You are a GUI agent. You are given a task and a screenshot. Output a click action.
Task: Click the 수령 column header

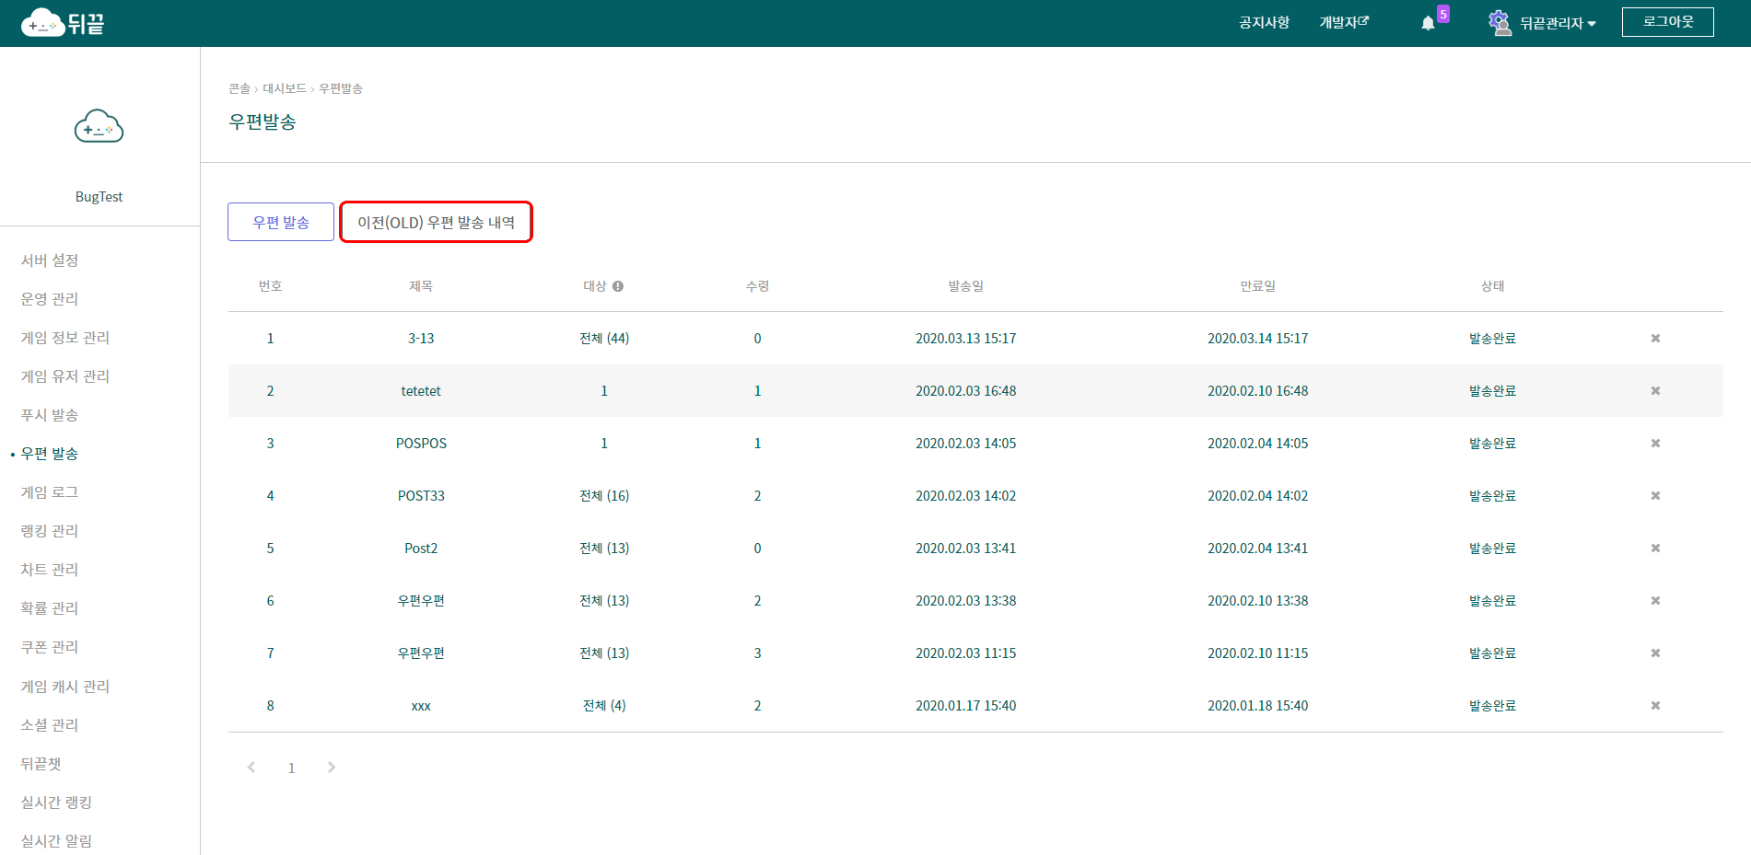757,286
